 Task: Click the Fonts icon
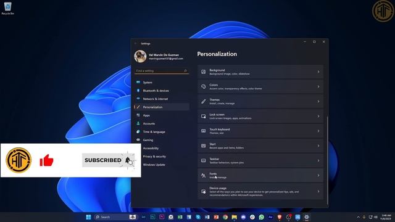pos(203,175)
